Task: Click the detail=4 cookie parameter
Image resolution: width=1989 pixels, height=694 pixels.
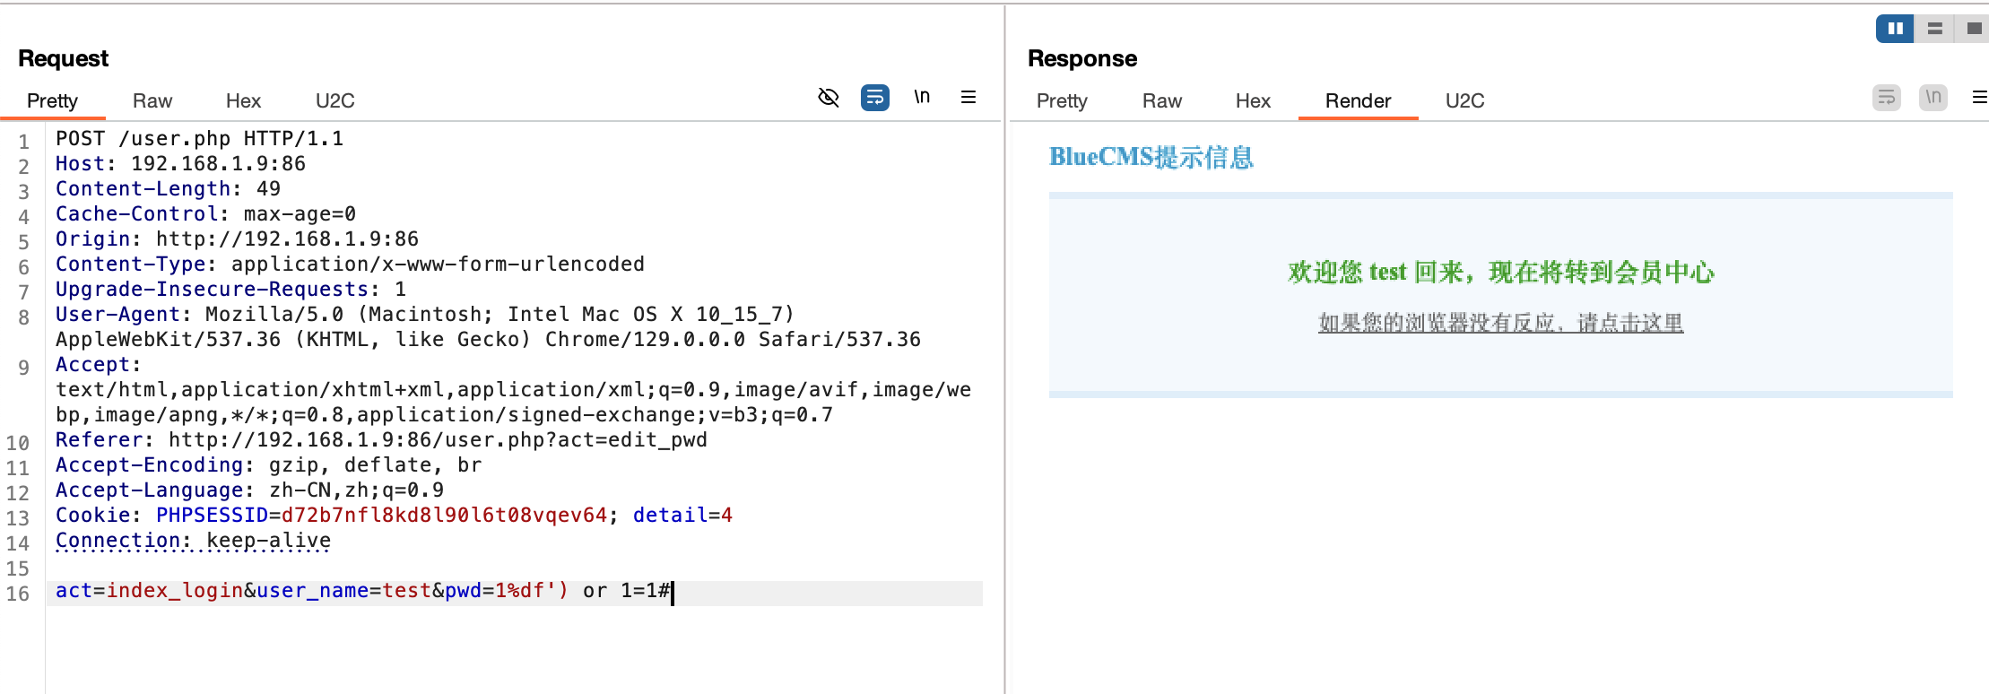Action: click(682, 516)
